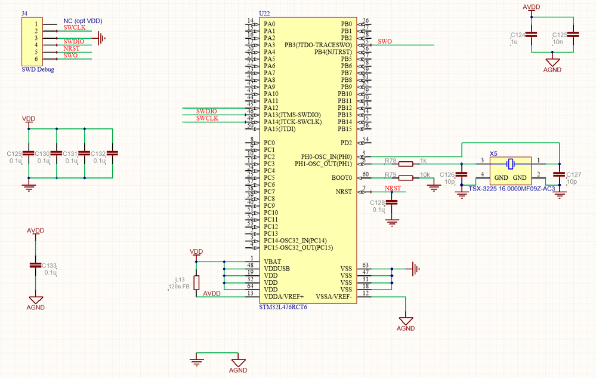
Task: Select capacitor C124 symbol
Action: (532, 35)
